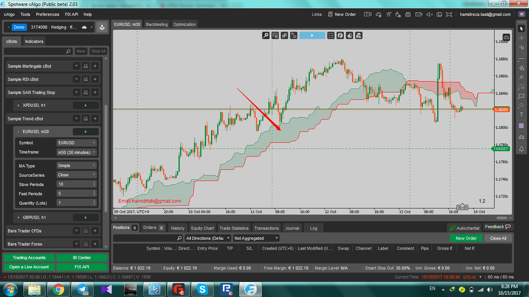Select the equidistant channel drawing tool
The width and height of the screenshot is (529, 297).
[x=521, y=68]
